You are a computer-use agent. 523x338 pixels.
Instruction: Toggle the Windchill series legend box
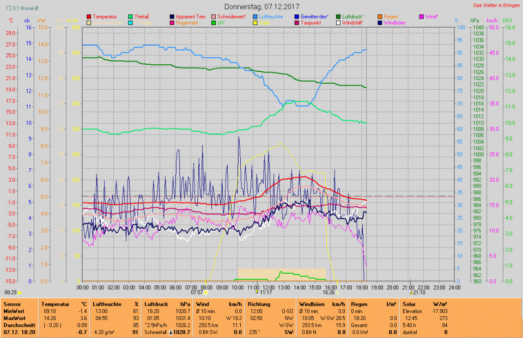[338, 23]
